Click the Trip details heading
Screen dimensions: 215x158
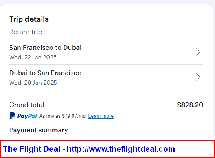pyautogui.click(x=29, y=19)
